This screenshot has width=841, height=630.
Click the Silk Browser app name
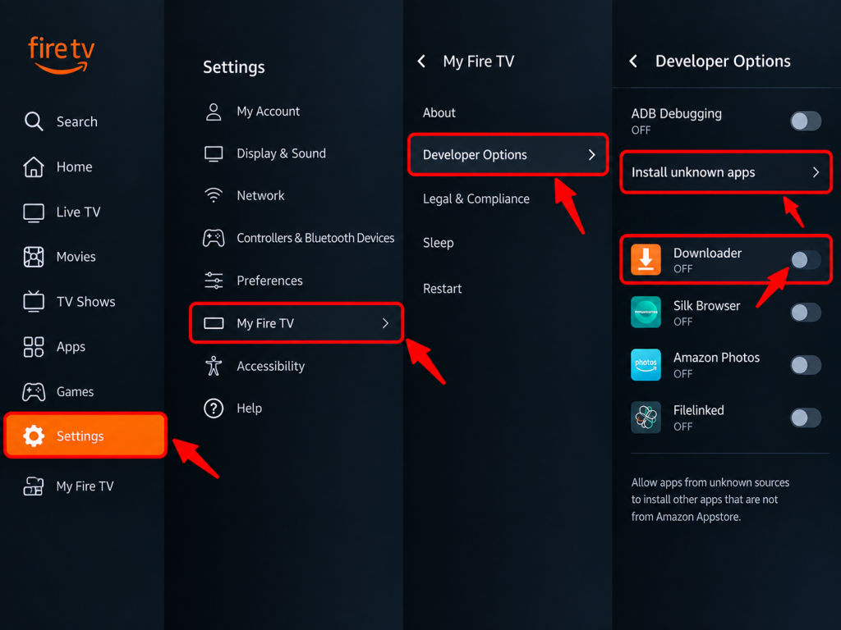(x=706, y=305)
